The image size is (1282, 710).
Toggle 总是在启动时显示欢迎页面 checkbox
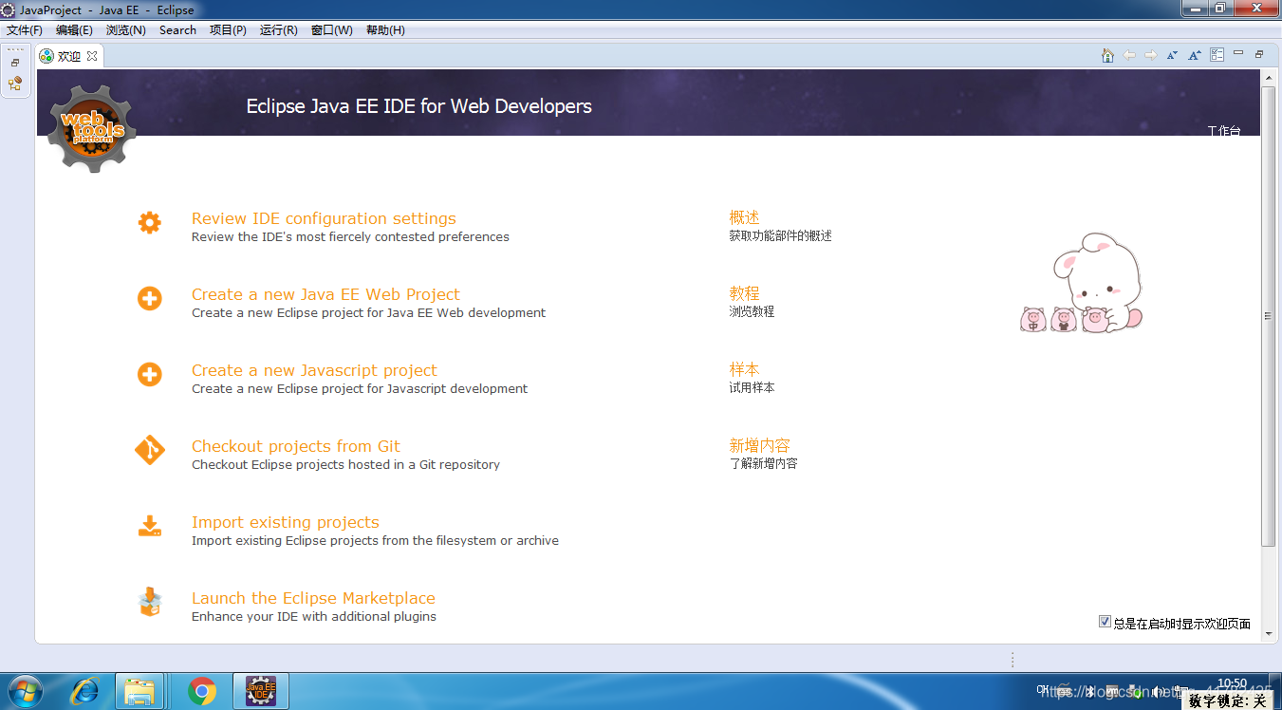(x=1105, y=622)
